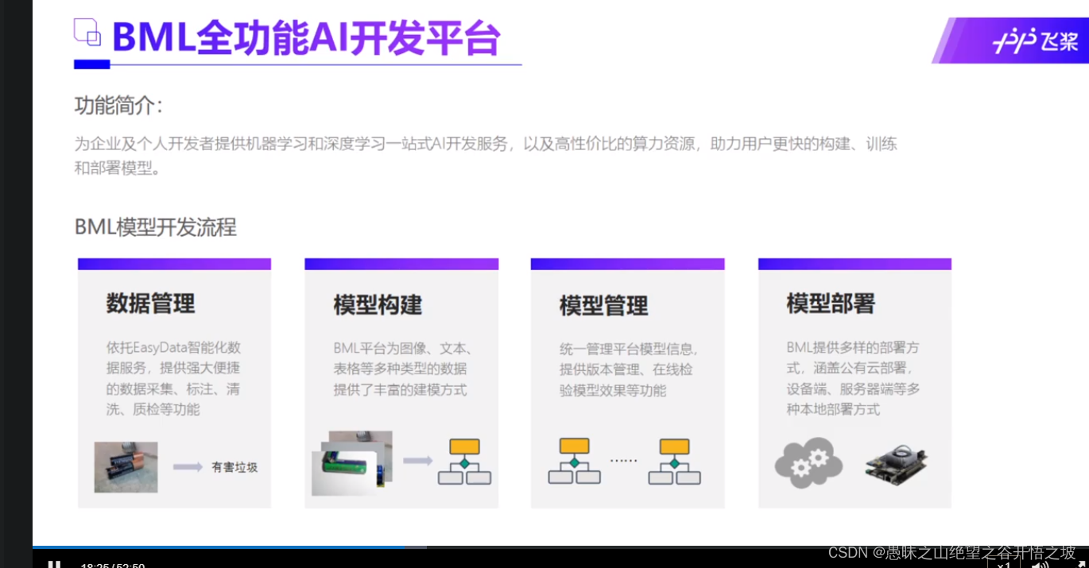The width and height of the screenshot is (1089, 568).
Task: Click the volume speaker icon
Action: coord(1040,565)
